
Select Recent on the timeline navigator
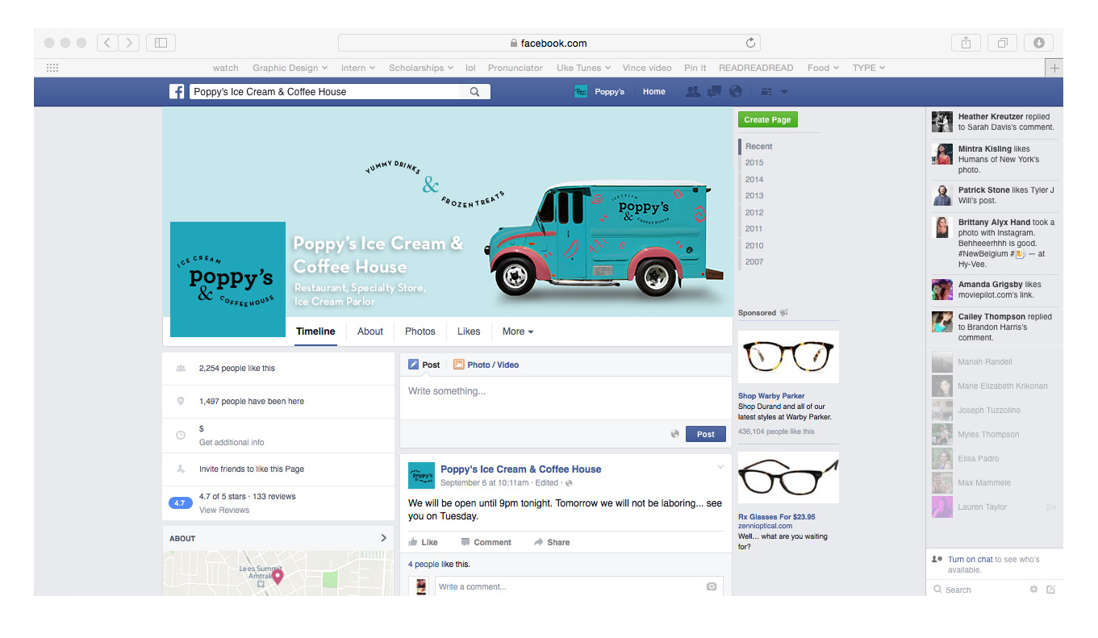(759, 146)
